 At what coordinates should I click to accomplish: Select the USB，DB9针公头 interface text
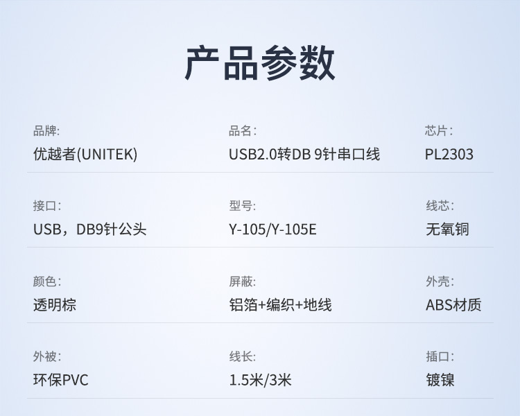tap(89, 229)
